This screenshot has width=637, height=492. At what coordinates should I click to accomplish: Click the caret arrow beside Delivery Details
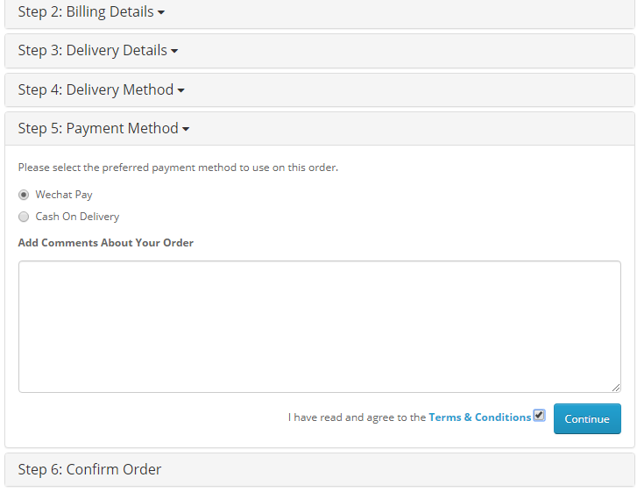(x=174, y=52)
